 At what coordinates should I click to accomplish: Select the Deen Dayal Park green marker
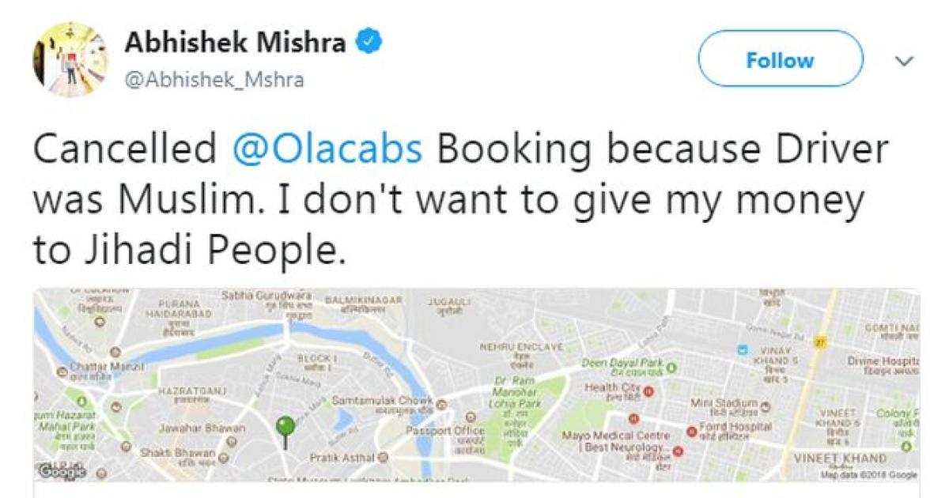(671, 368)
